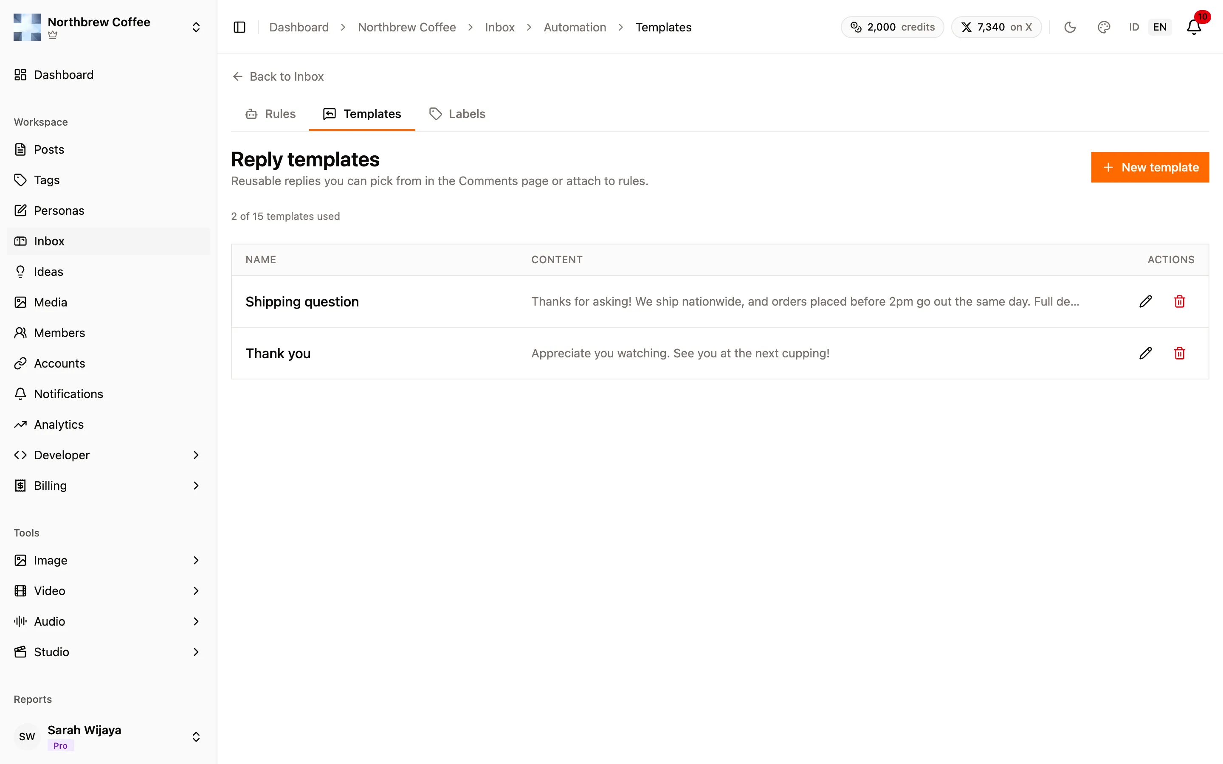Expand the Developer section
The image size is (1223, 764).
(x=108, y=455)
